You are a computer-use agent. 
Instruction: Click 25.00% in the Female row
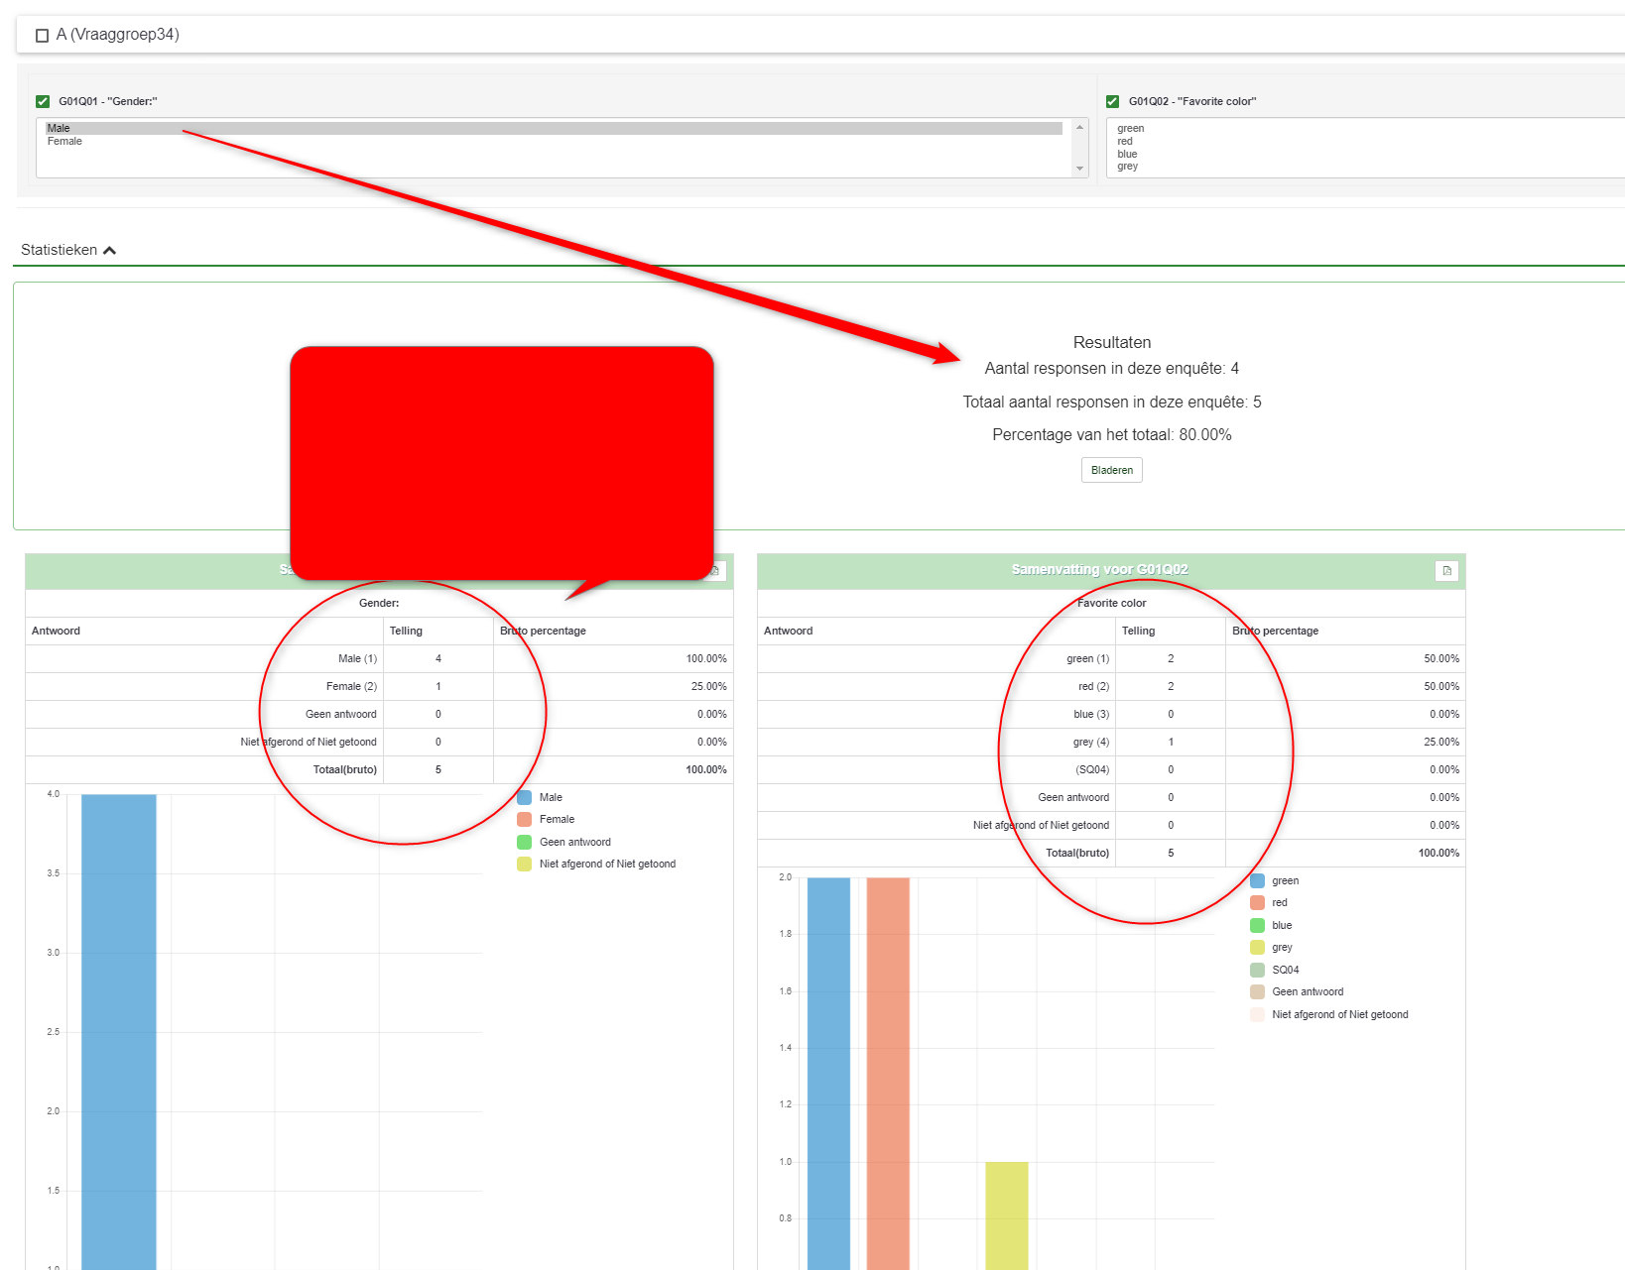coord(708,686)
